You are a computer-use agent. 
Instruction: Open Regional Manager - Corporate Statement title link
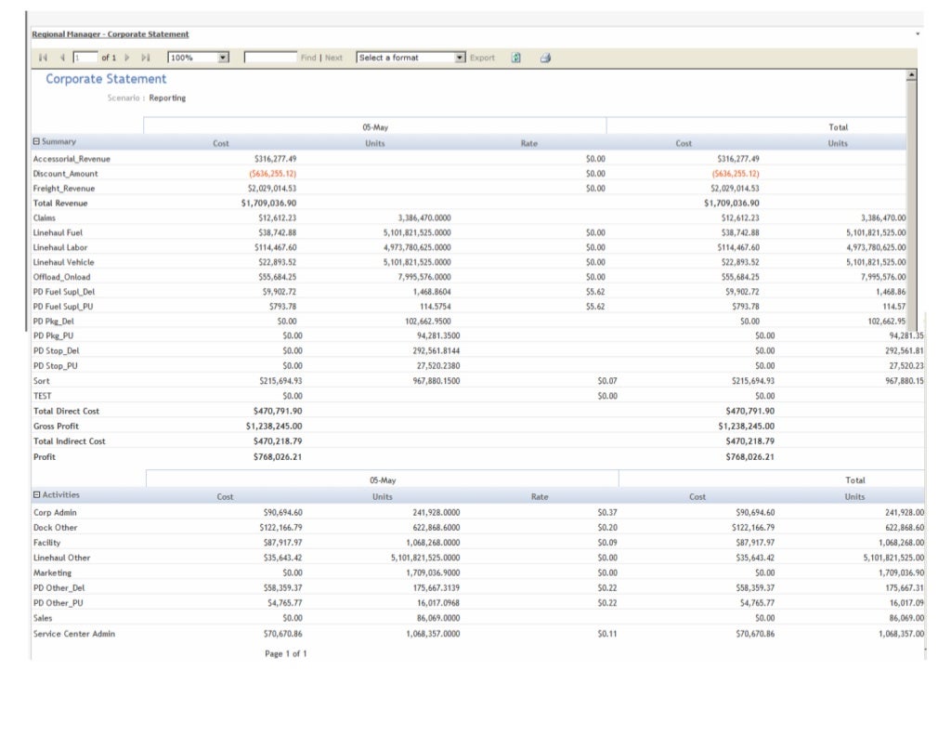click(111, 34)
